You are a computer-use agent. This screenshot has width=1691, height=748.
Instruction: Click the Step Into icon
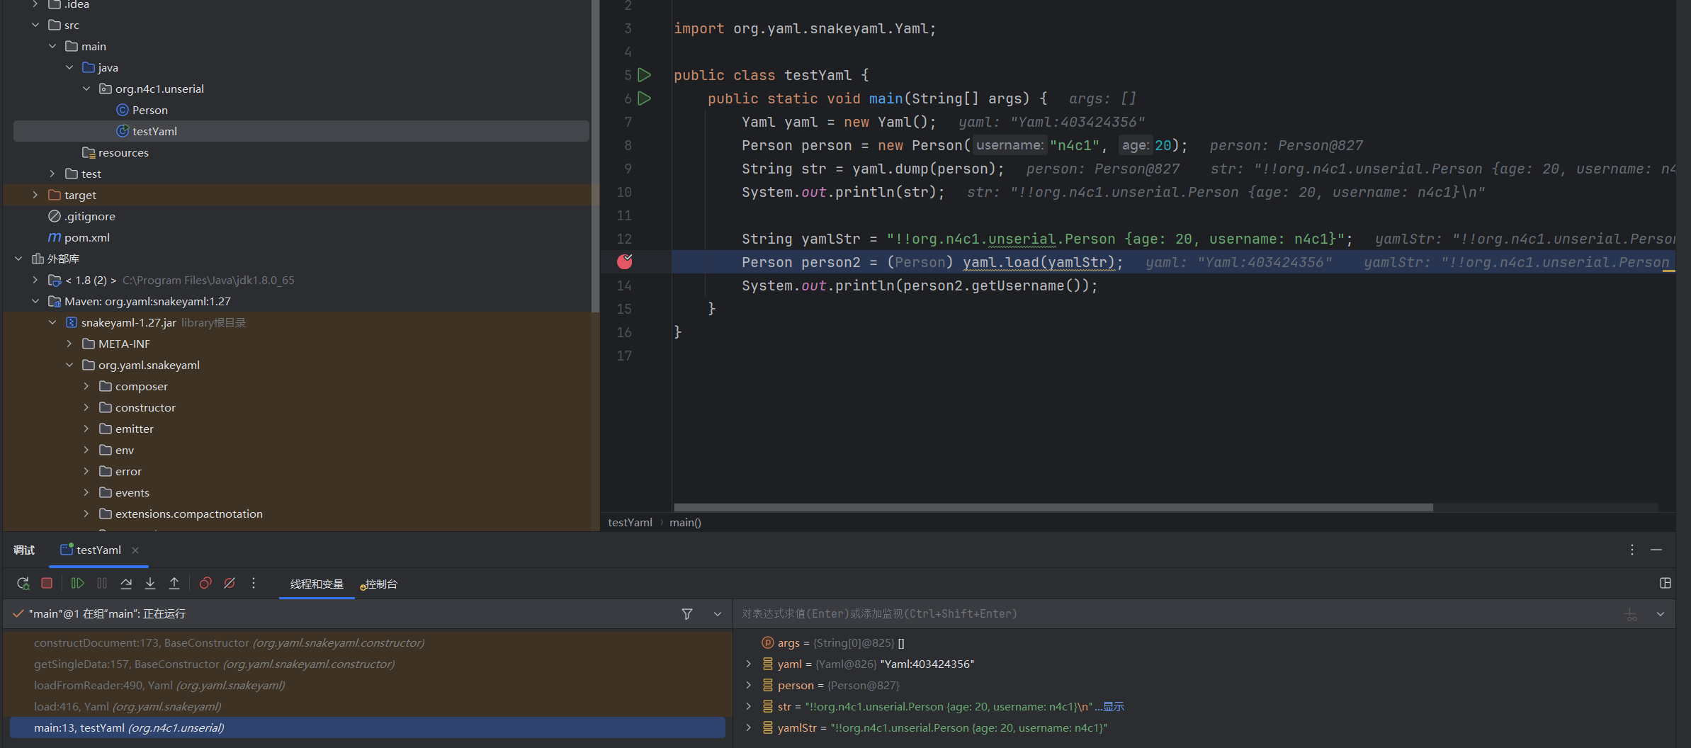click(x=150, y=583)
